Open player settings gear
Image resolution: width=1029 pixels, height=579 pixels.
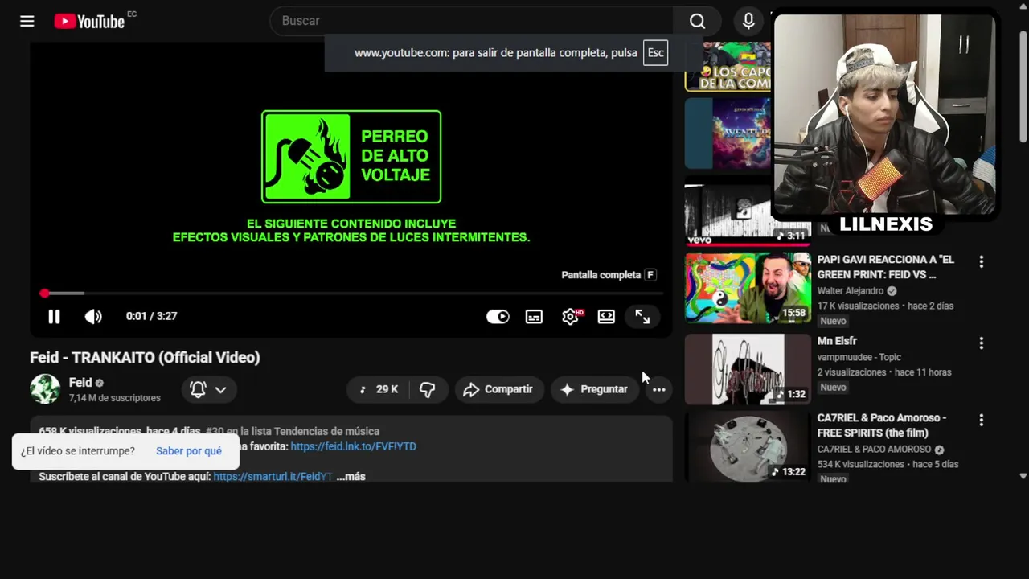[571, 317]
